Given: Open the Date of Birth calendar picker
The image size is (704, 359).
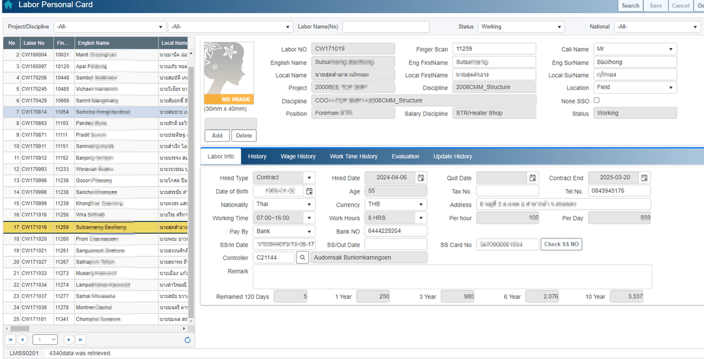Looking at the screenshot, I should tap(309, 192).
